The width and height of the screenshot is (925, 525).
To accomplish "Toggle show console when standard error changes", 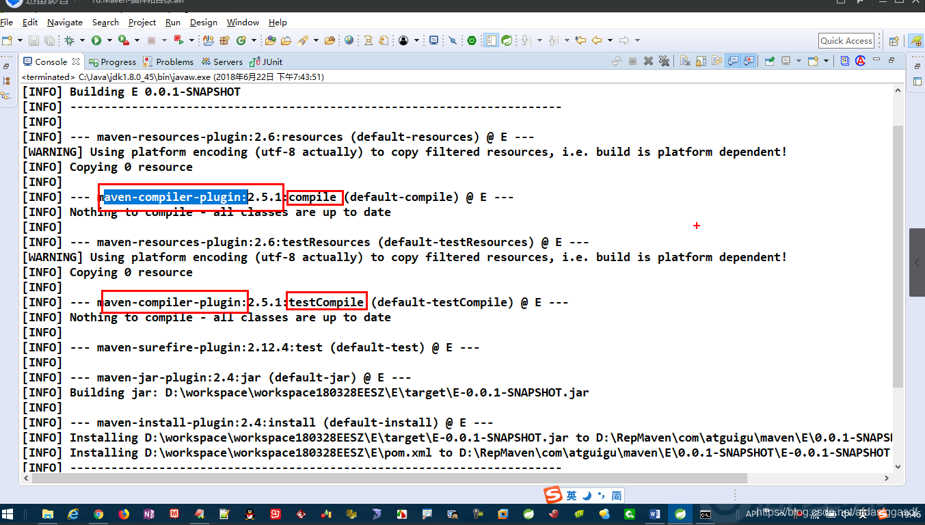I will click(749, 61).
